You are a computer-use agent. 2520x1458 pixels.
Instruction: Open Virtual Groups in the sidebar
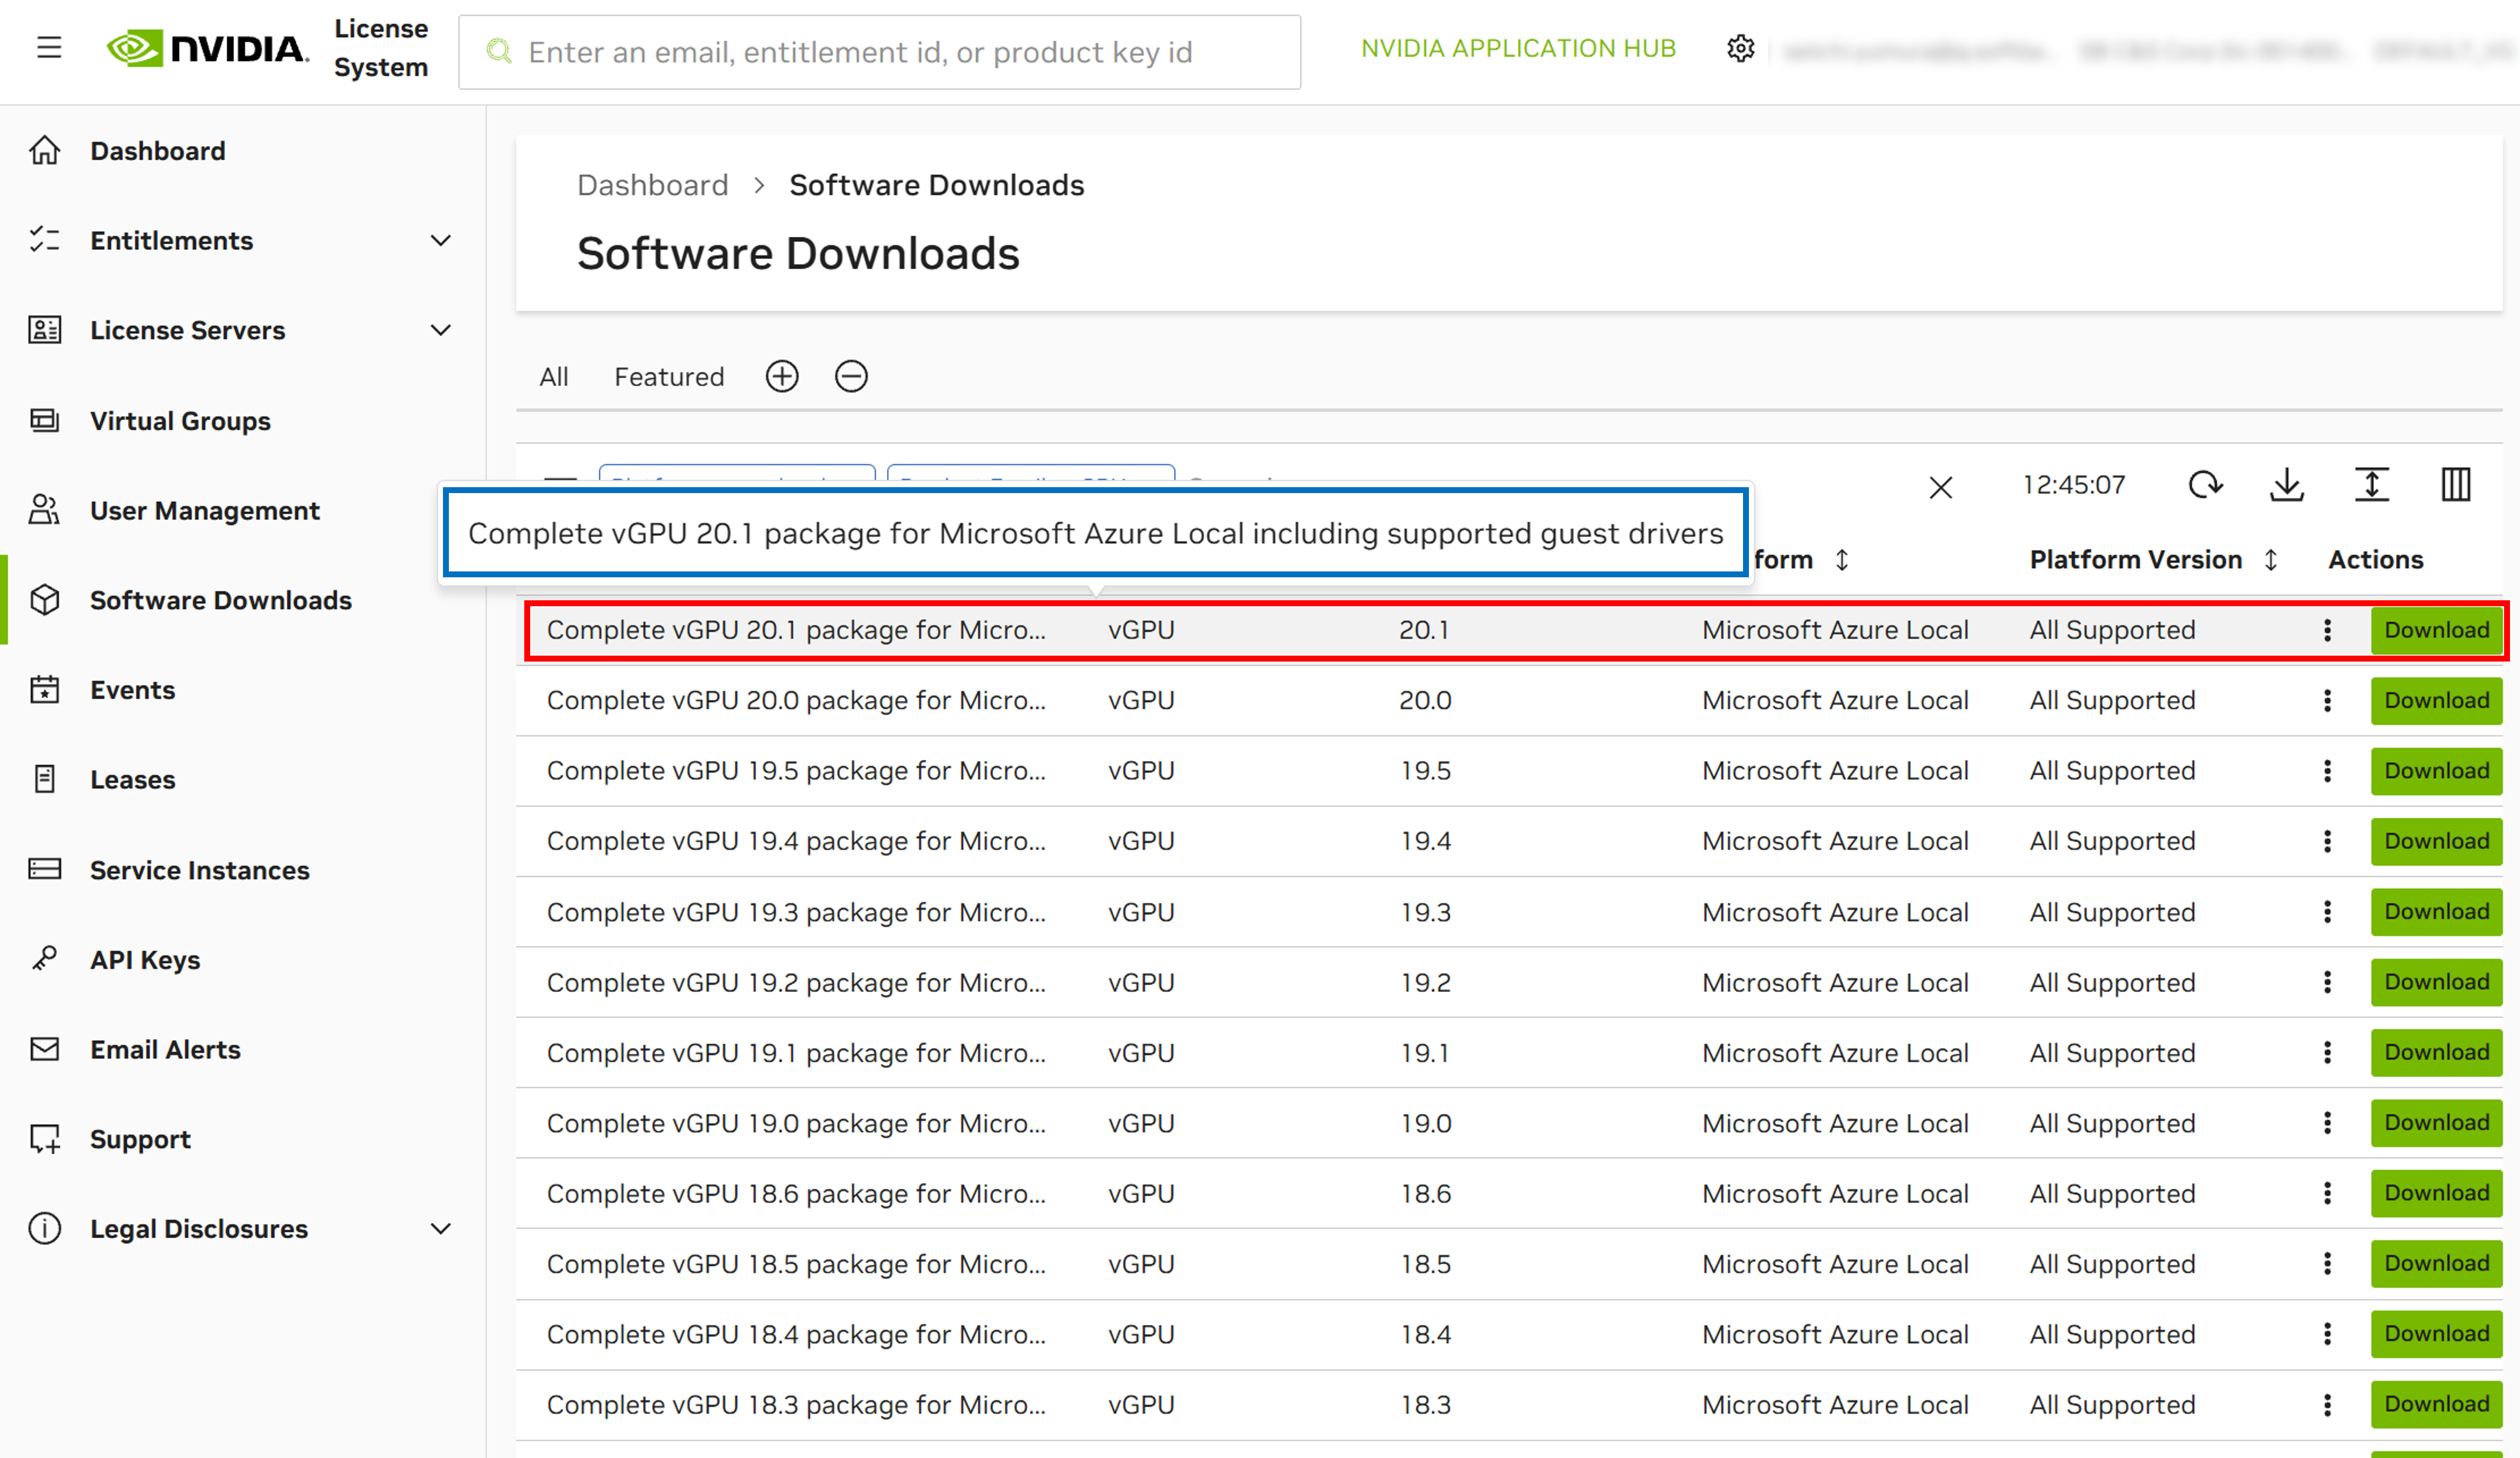[180, 420]
